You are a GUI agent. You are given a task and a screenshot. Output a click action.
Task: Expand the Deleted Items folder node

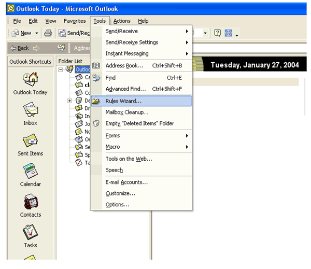(x=69, y=101)
